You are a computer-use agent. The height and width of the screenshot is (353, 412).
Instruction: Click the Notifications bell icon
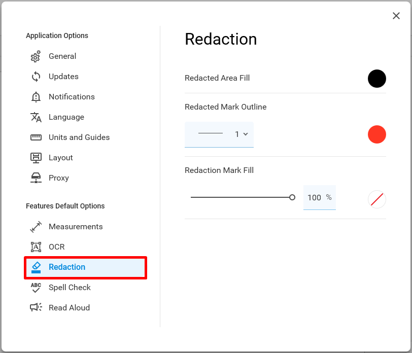36,97
